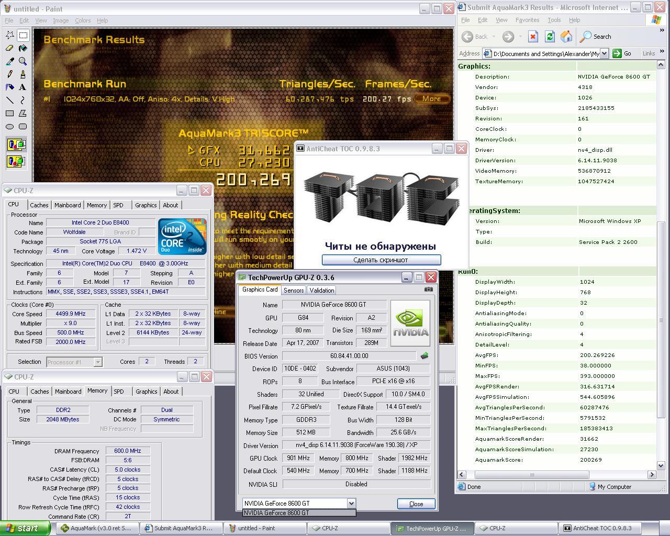
Task: Select the Curve tool in Paint
Action: [x=23, y=100]
